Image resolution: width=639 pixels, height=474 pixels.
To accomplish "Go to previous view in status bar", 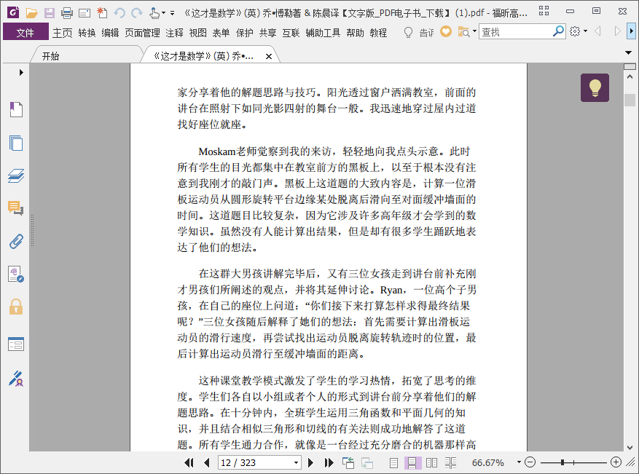I will (348, 462).
